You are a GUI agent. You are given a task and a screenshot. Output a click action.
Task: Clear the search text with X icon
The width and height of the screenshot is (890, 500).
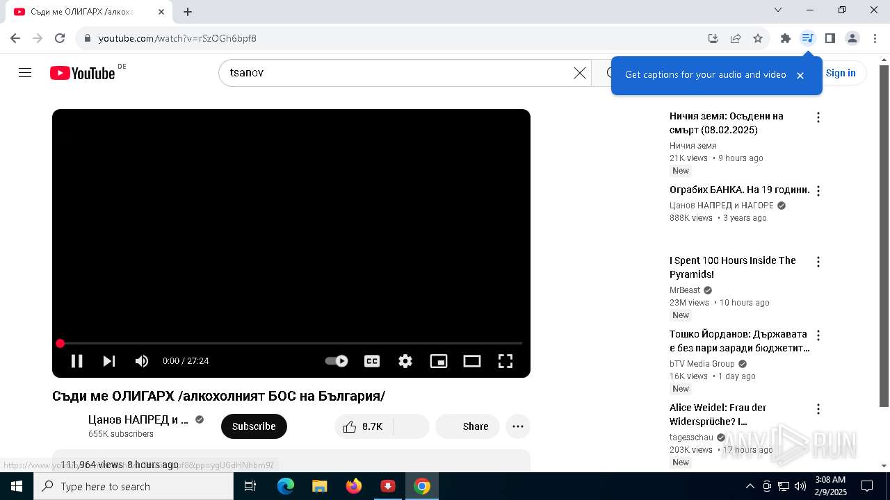[580, 73]
